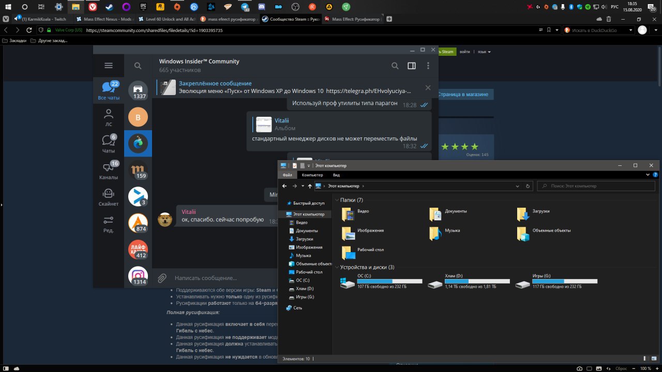Viewport: 662px width, 372px height.
Task: Open the Instagram-icon chat with 1314 unread
Action: (138, 276)
